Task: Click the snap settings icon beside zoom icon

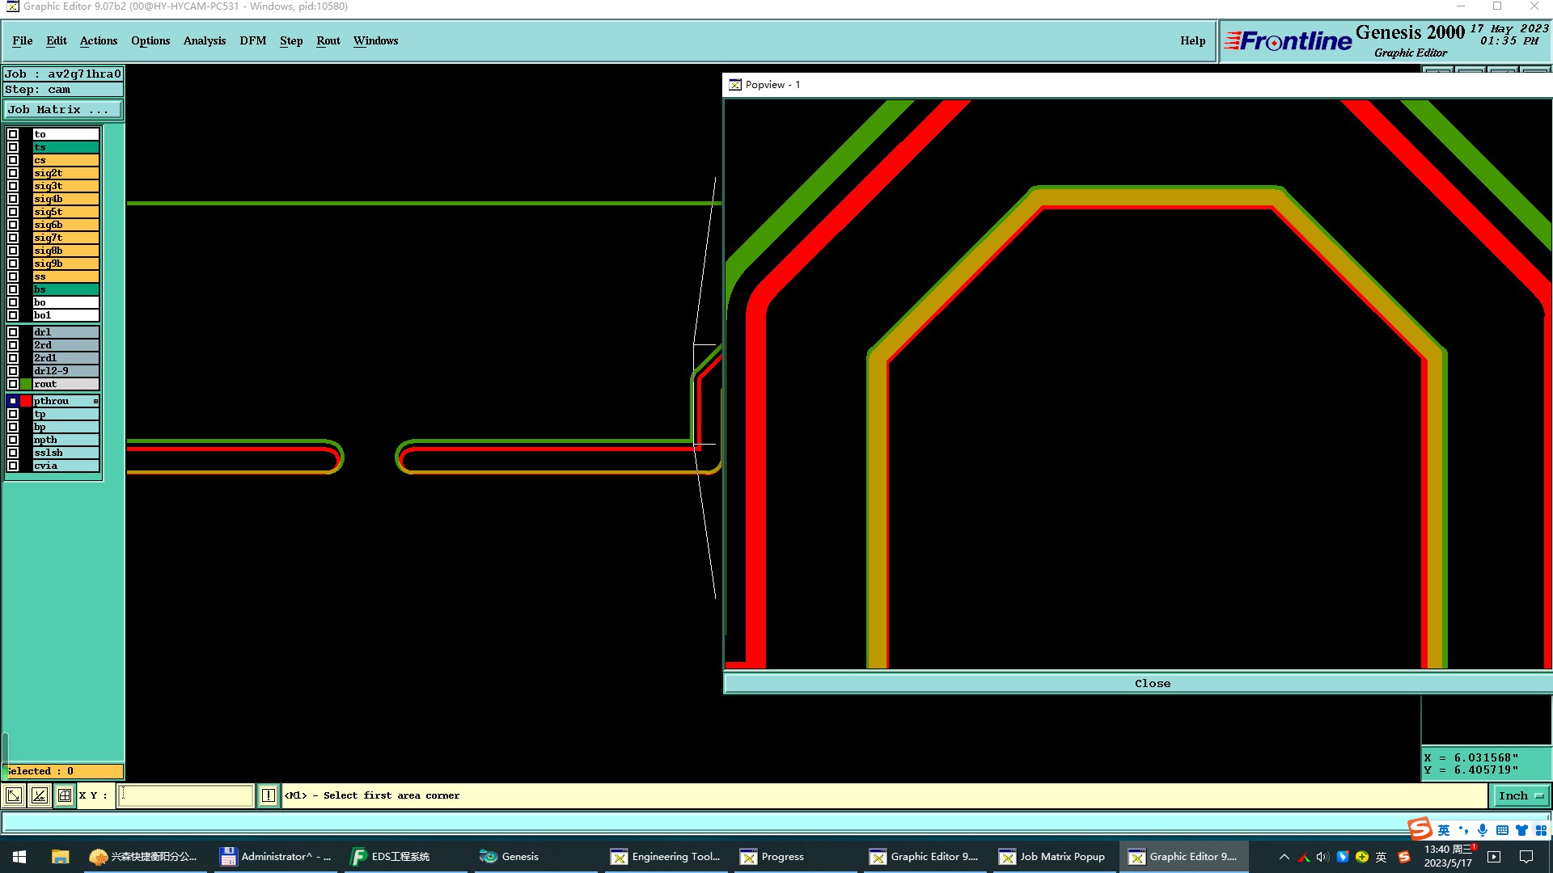Action: point(39,795)
